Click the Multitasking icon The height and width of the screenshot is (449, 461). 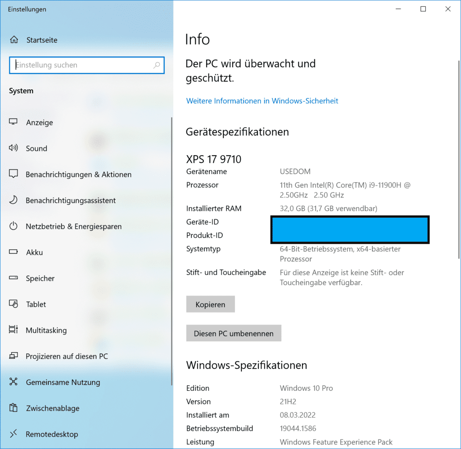click(x=13, y=330)
